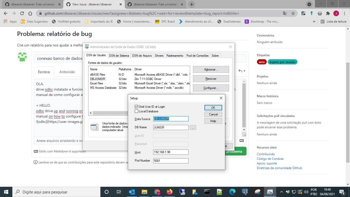Select dBASE Files data source row
The width and height of the screenshot is (350, 197).
pyautogui.click(x=139, y=75)
